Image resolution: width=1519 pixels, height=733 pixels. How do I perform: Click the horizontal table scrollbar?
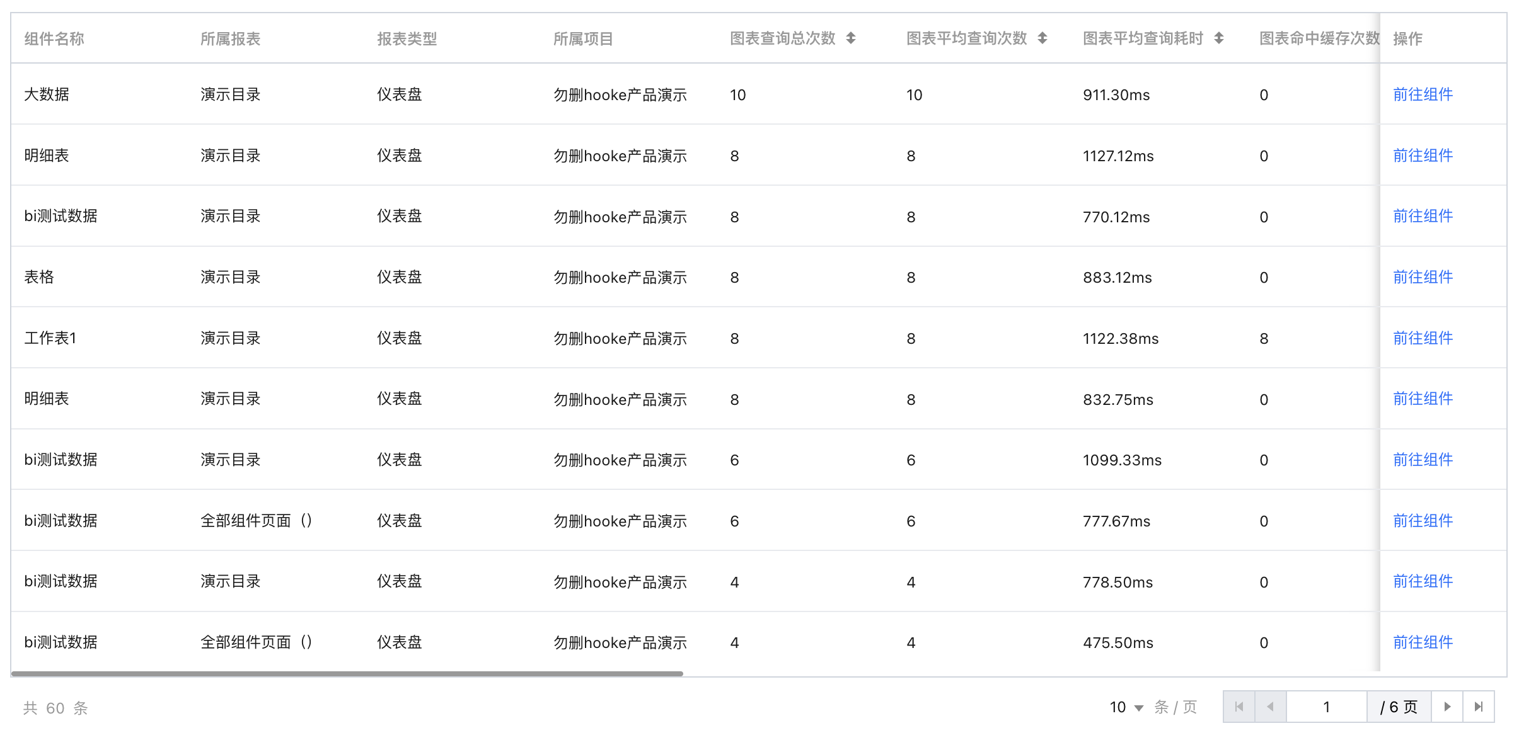pyautogui.click(x=347, y=674)
